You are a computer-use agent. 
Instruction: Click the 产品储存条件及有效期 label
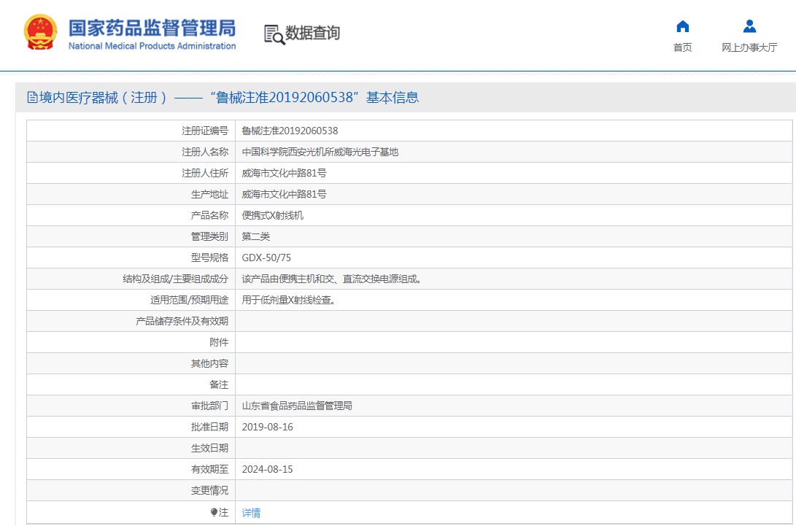(x=182, y=322)
